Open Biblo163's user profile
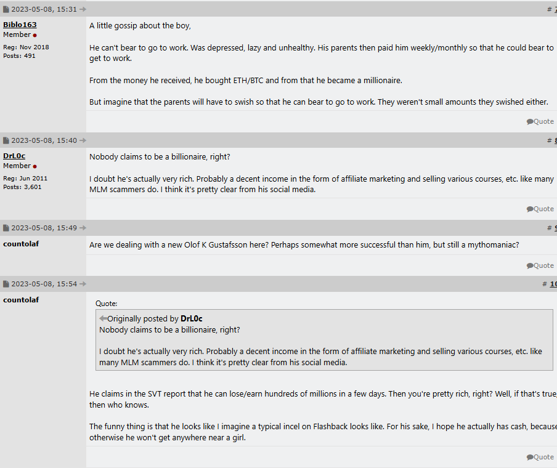 (x=20, y=25)
